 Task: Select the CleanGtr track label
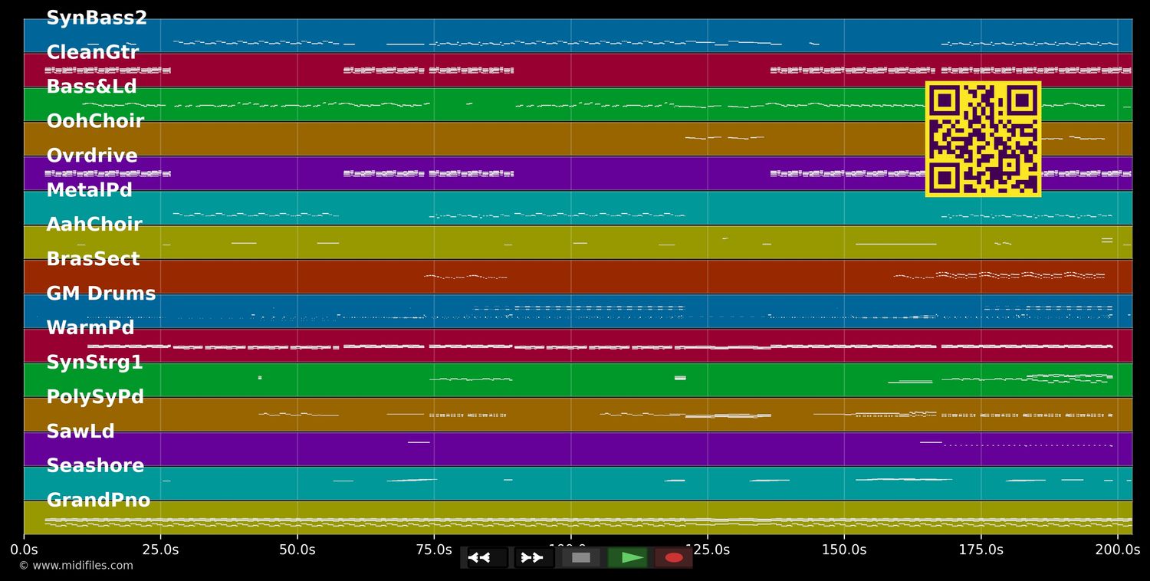93,53
